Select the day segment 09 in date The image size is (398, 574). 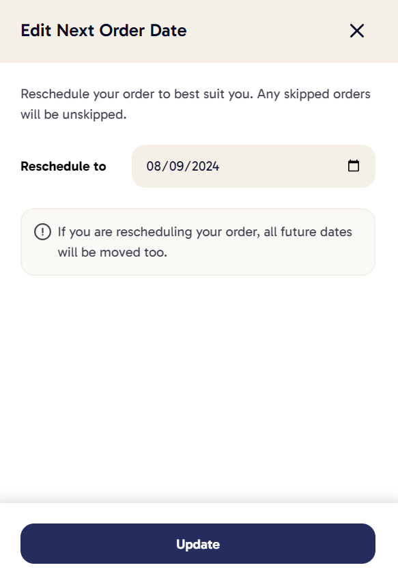pos(177,167)
